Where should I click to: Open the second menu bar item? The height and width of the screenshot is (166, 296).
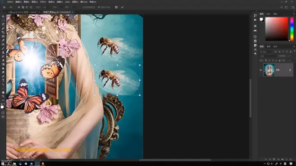point(18,2)
